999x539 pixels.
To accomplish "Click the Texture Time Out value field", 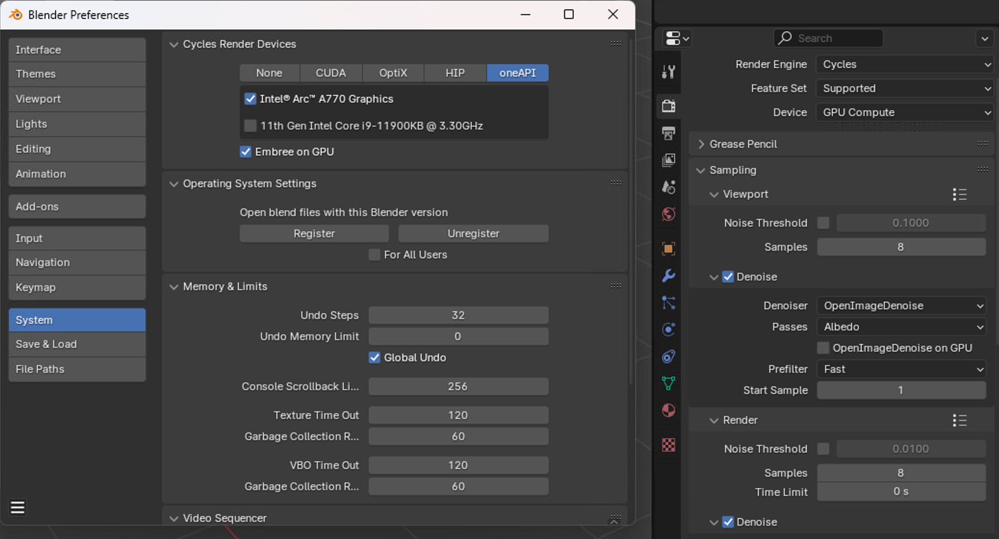I will 458,415.
